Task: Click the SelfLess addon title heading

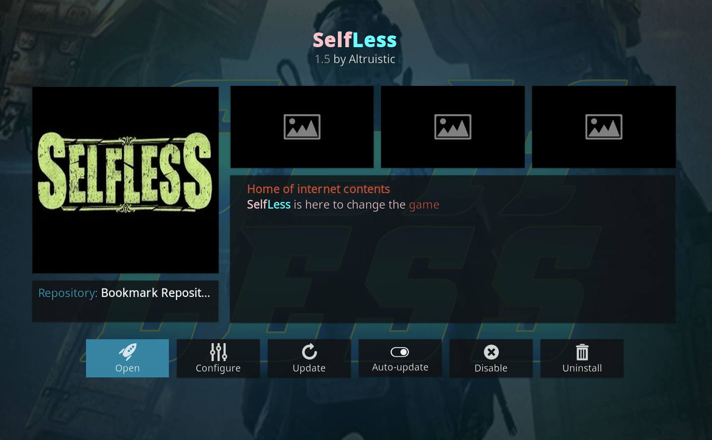Action: coord(355,40)
